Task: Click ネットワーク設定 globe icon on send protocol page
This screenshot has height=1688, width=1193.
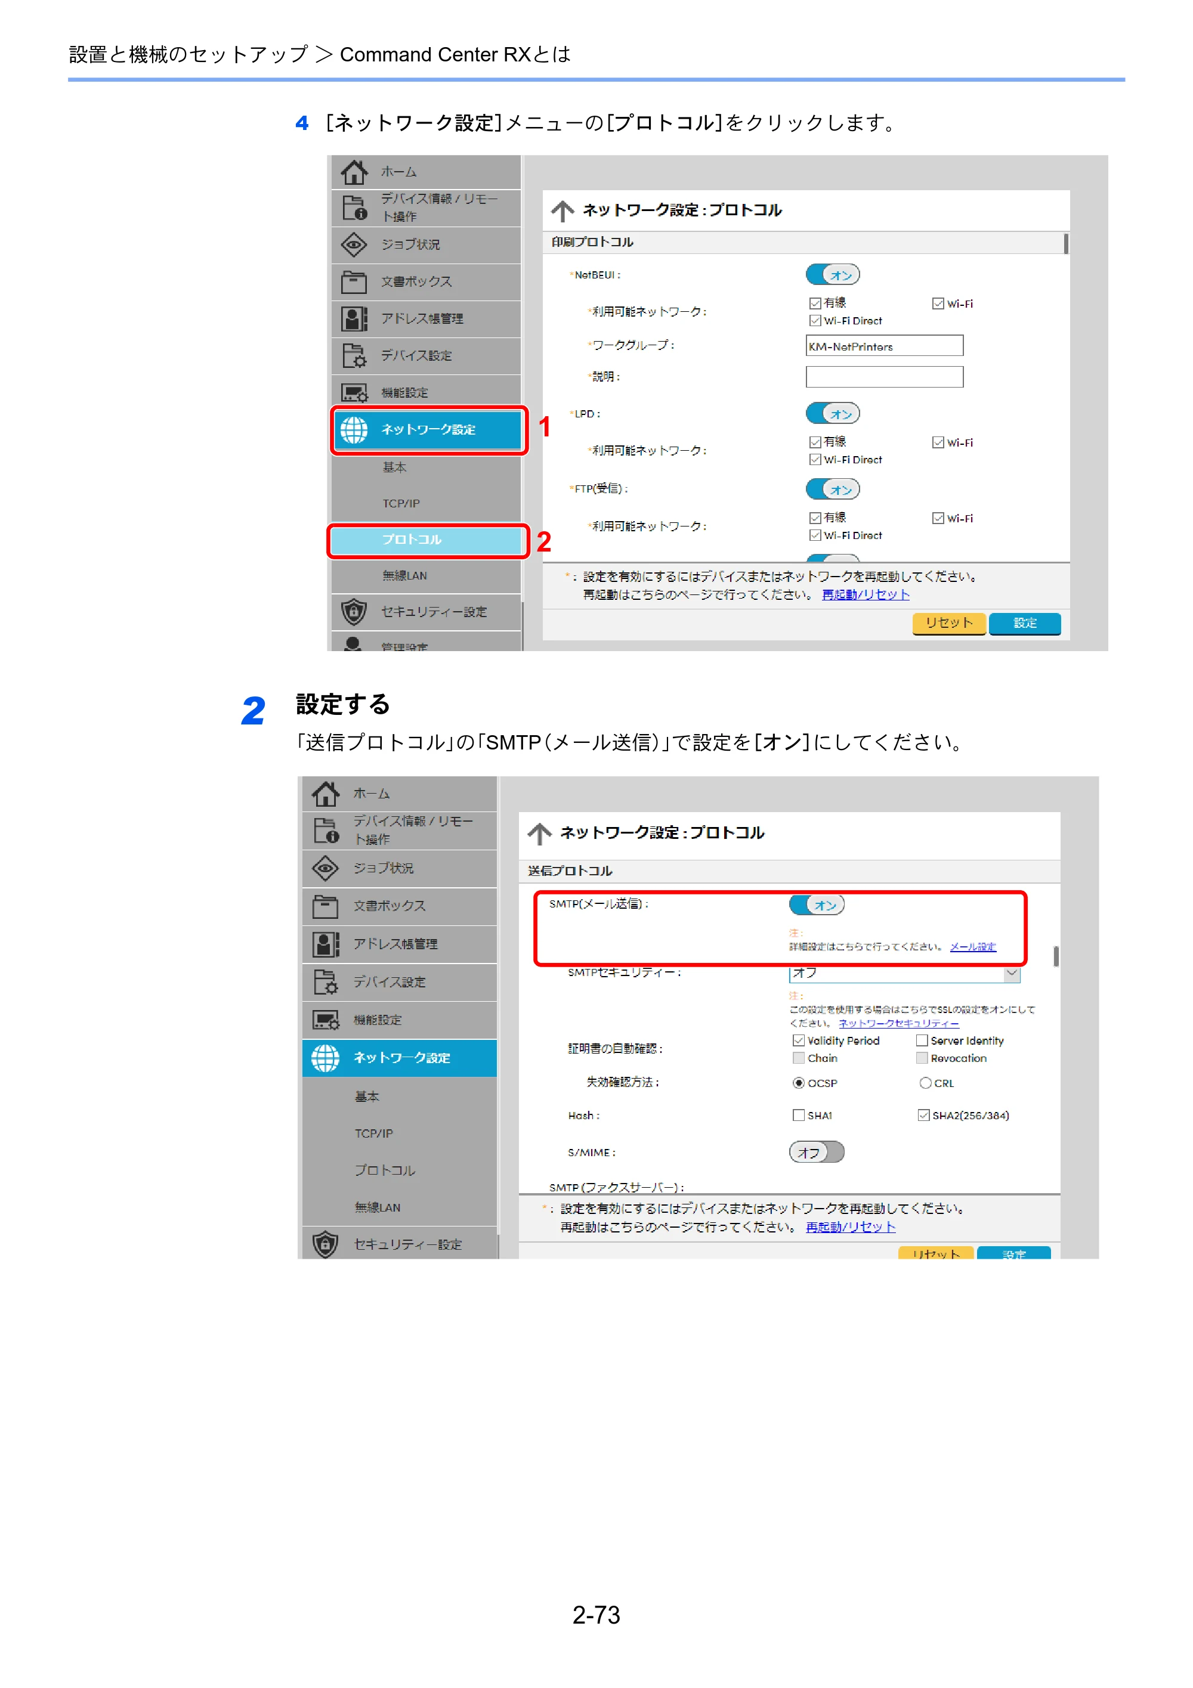Action: click(x=325, y=1058)
